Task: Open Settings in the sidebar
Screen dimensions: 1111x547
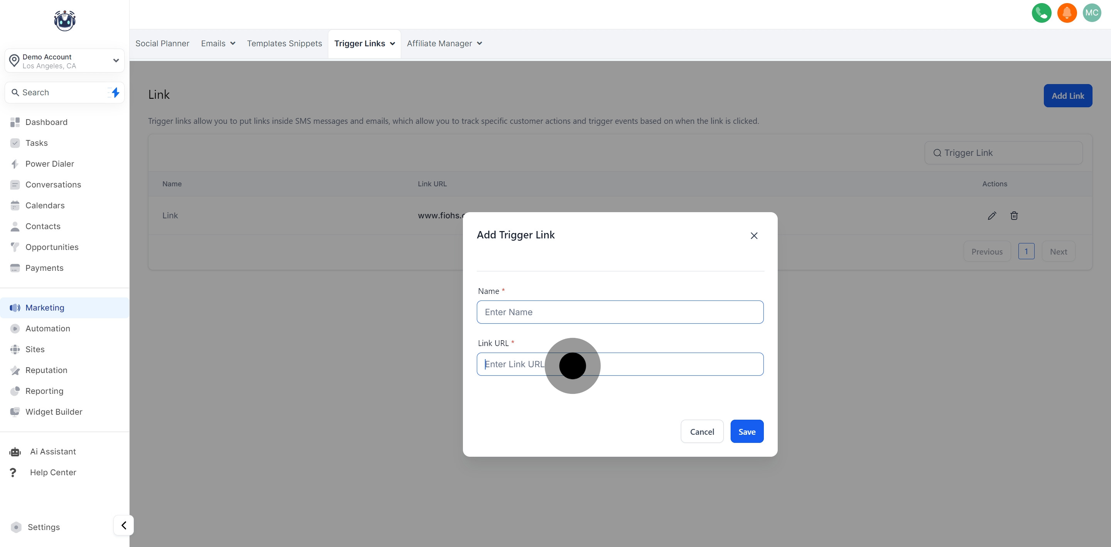Action: click(x=44, y=527)
